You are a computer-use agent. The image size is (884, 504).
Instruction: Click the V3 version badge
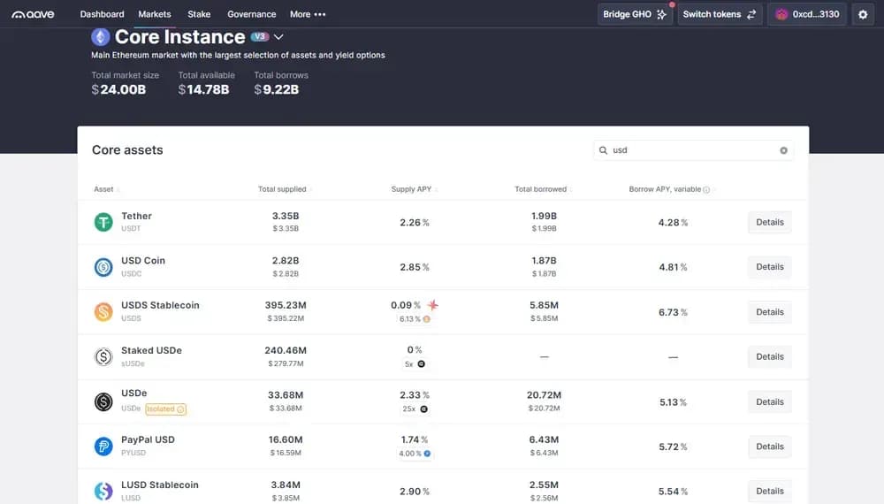(x=259, y=36)
